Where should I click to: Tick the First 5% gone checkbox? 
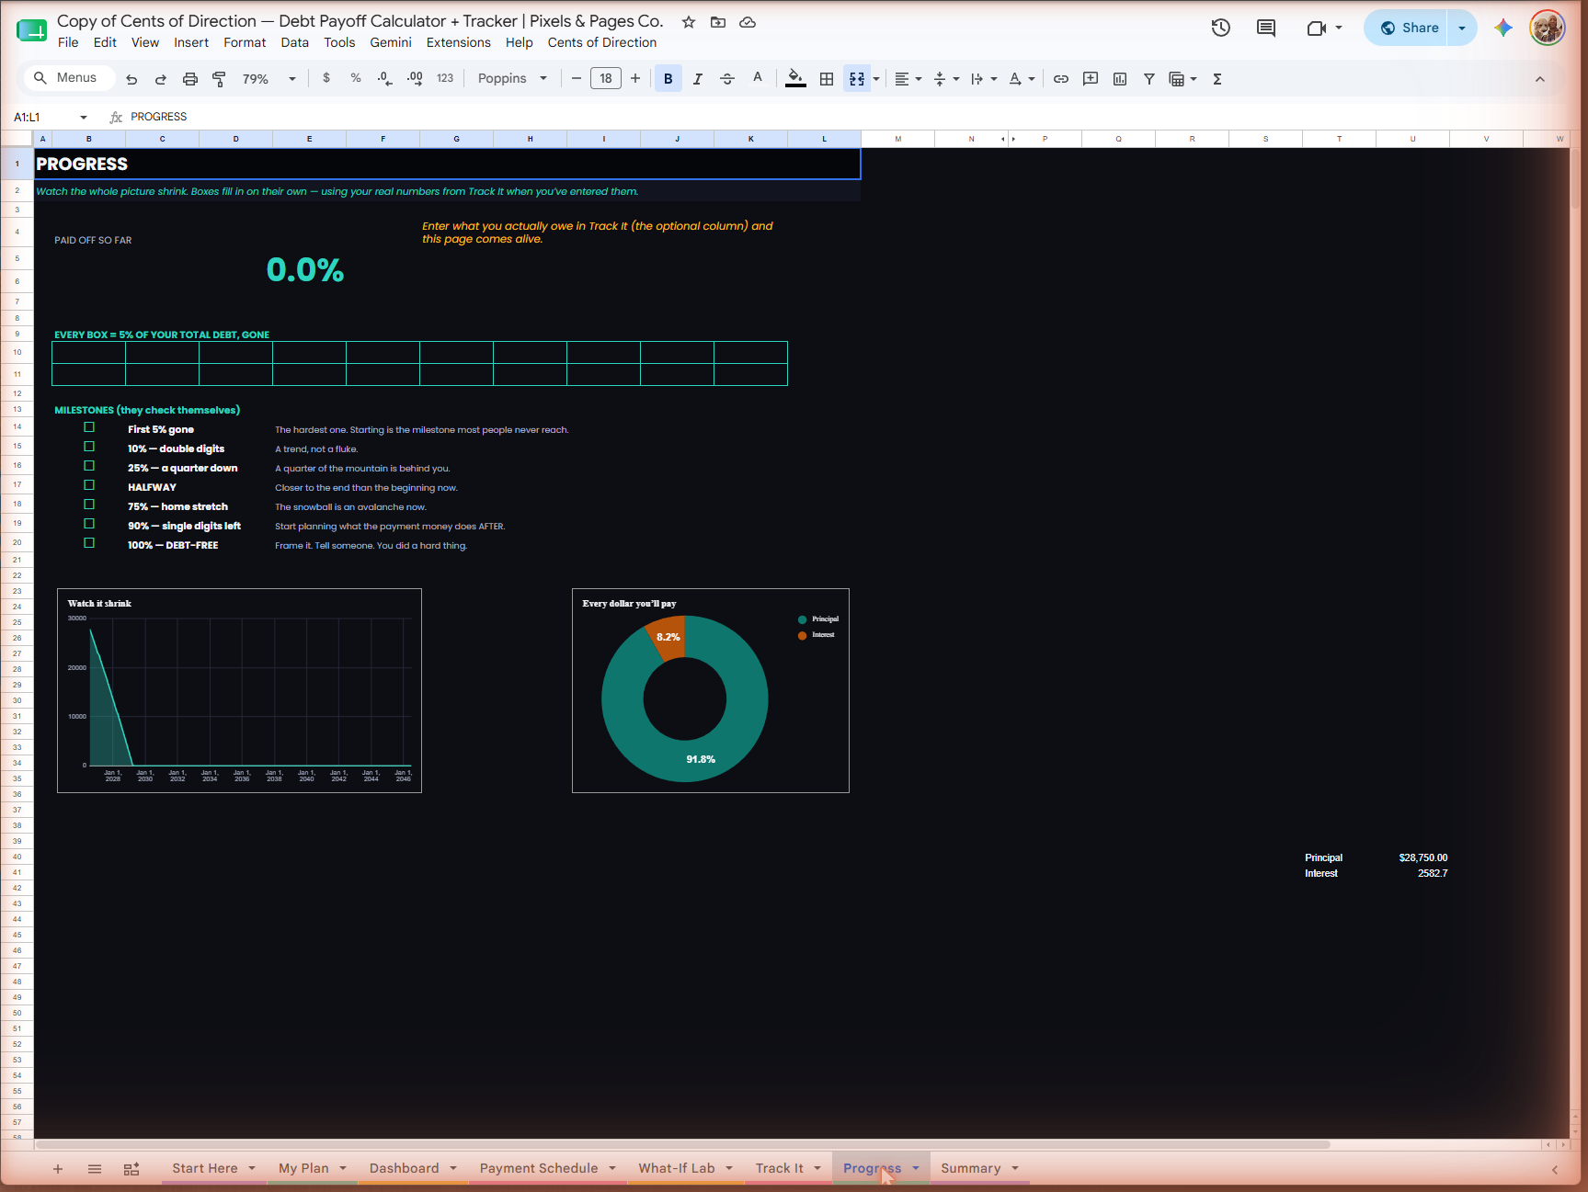(x=89, y=427)
